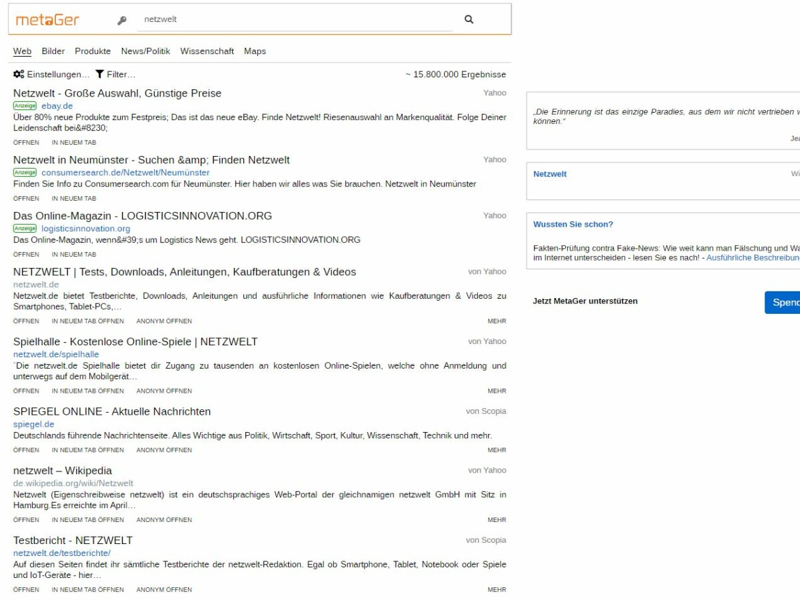This screenshot has width=800, height=600.
Task: Switch to the News/Politik tab
Action: click(145, 51)
